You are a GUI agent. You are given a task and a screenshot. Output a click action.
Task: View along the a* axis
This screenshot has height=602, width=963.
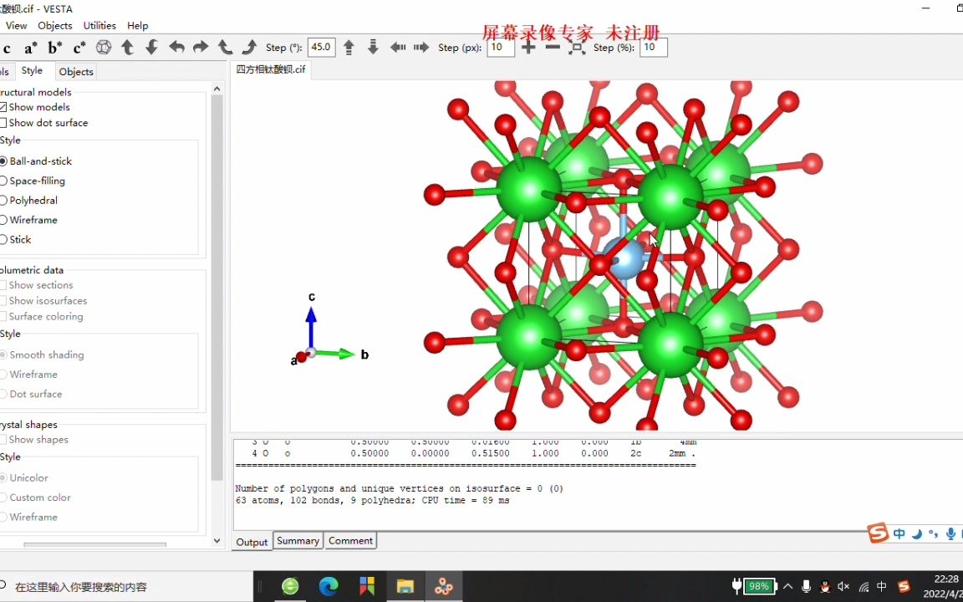coord(31,48)
